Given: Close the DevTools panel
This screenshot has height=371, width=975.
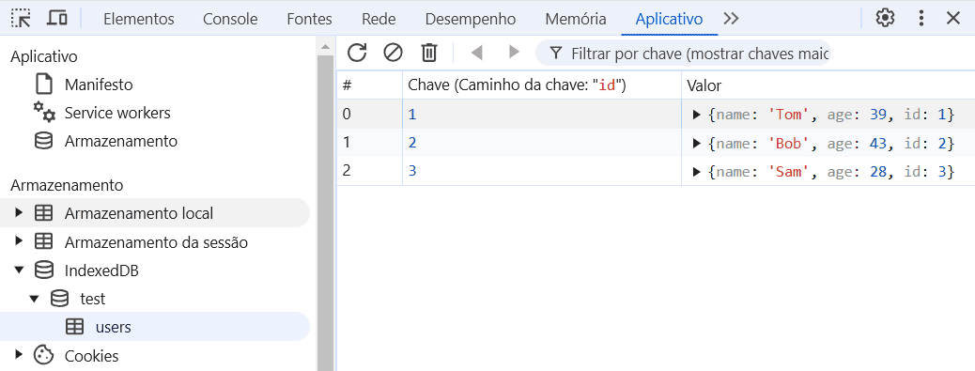Looking at the screenshot, I should 953,18.
